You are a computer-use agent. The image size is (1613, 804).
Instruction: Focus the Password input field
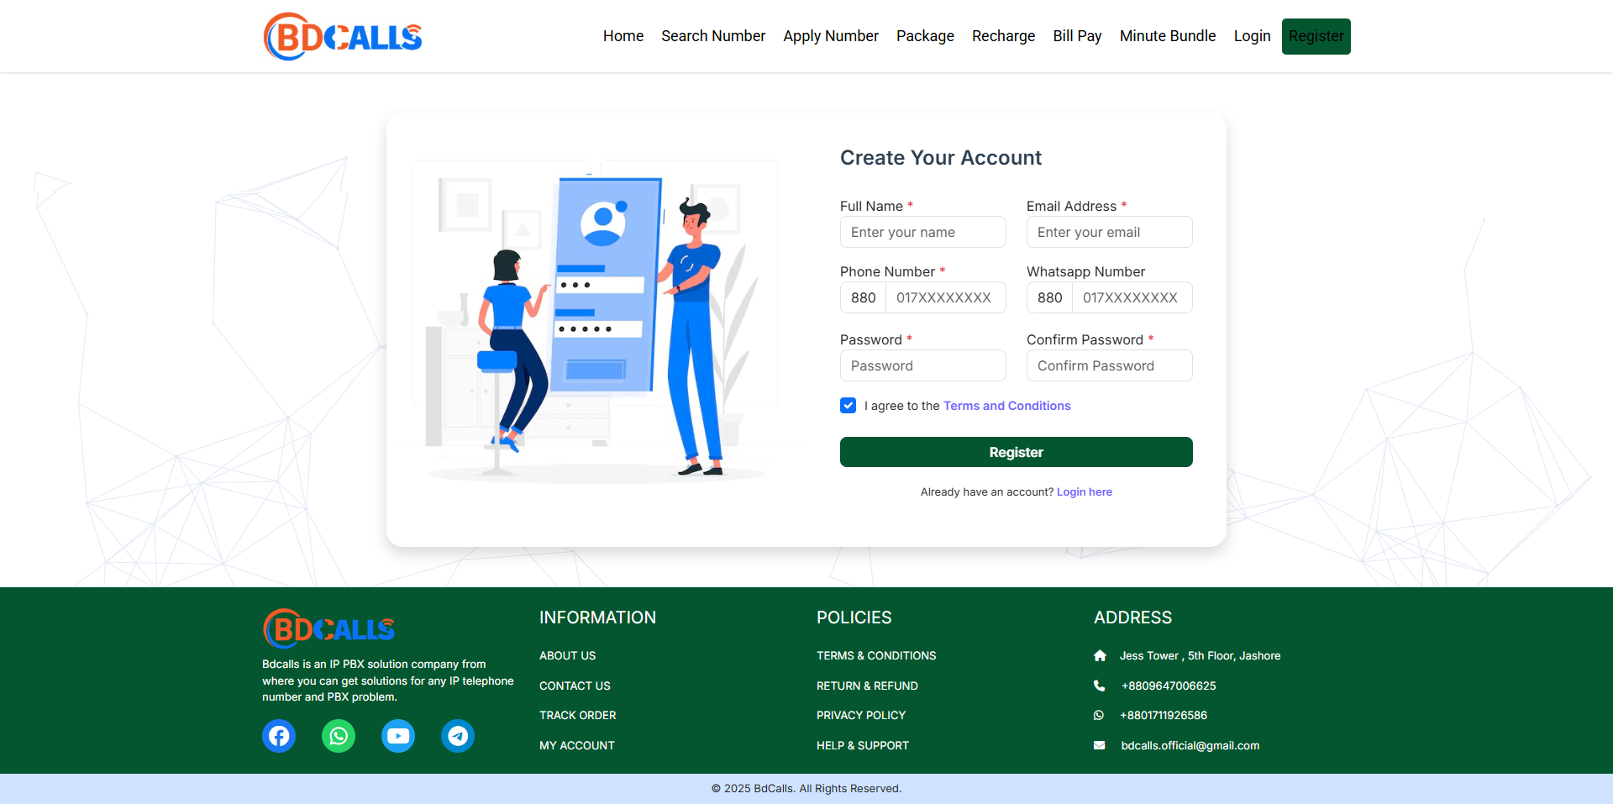(x=922, y=365)
